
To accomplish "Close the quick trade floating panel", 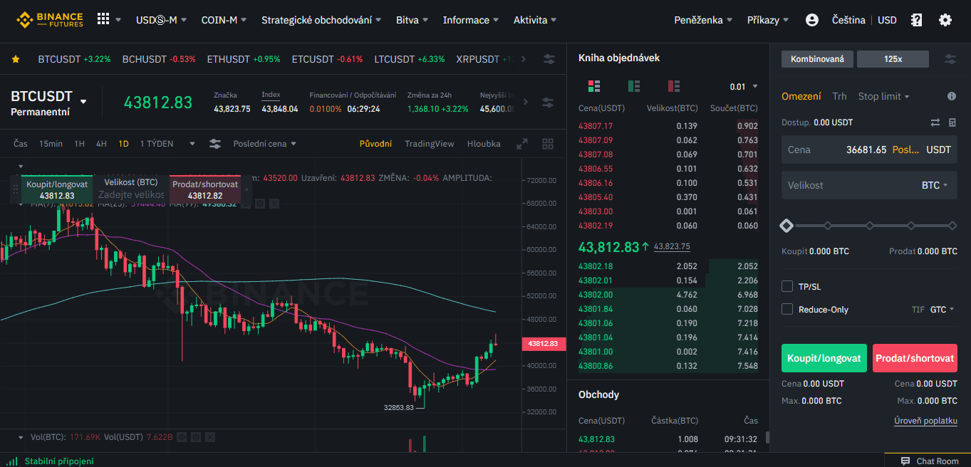I will [x=246, y=189].
